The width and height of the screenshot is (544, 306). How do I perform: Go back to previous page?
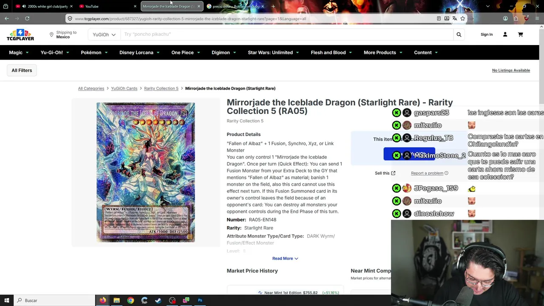[7, 18]
